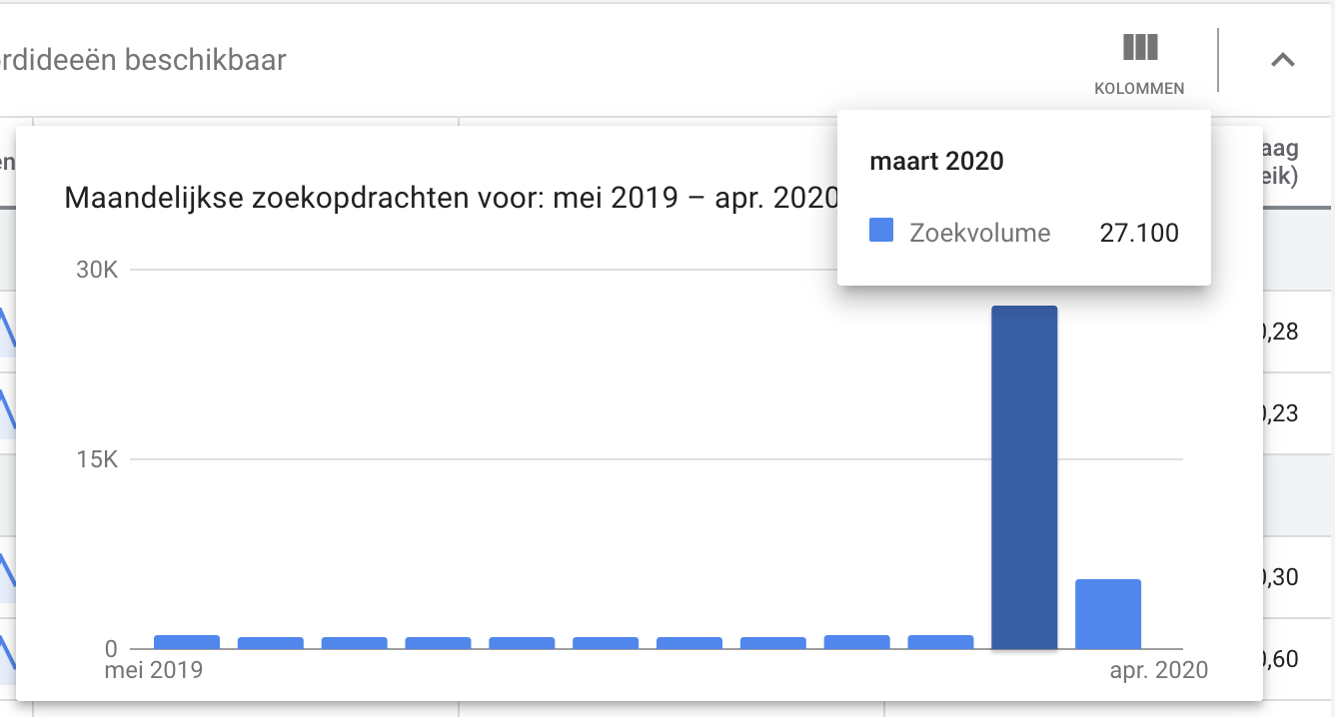Image resolution: width=1335 pixels, height=717 pixels.
Task: Click the 27.100 value in the tooltip
Action: pos(1139,234)
